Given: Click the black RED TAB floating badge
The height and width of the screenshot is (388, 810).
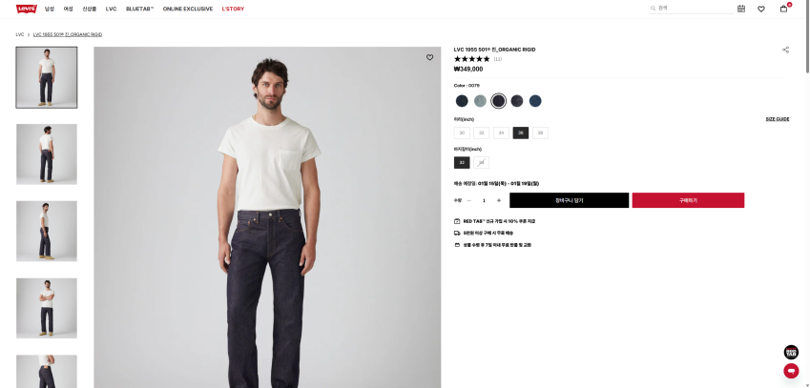Looking at the screenshot, I should click(791, 353).
